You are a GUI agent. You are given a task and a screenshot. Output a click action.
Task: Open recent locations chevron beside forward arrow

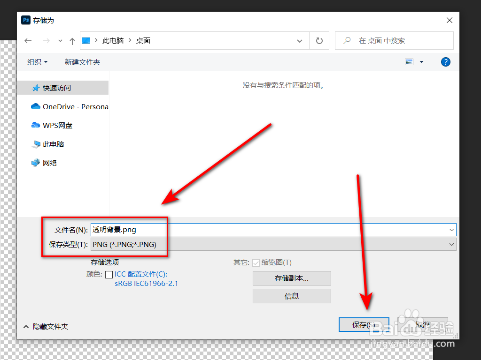[60, 41]
